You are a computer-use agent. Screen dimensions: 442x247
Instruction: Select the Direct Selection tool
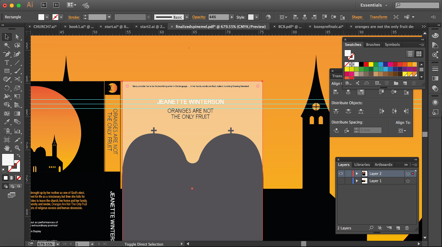pyautogui.click(x=17, y=37)
